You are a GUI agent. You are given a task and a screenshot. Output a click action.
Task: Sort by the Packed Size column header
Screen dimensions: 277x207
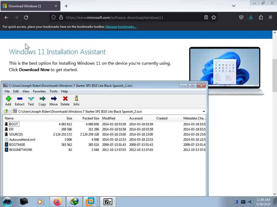(x=87, y=118)
